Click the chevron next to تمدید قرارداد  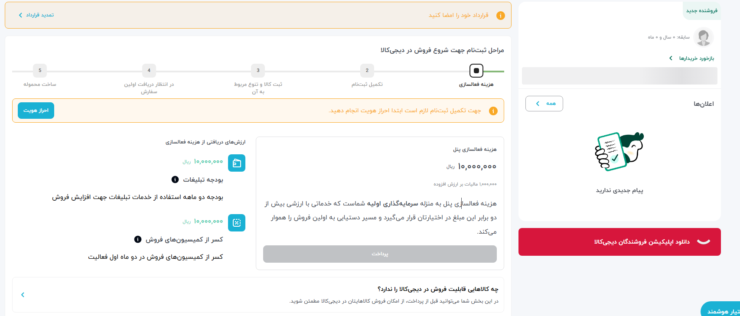(20, 15)
